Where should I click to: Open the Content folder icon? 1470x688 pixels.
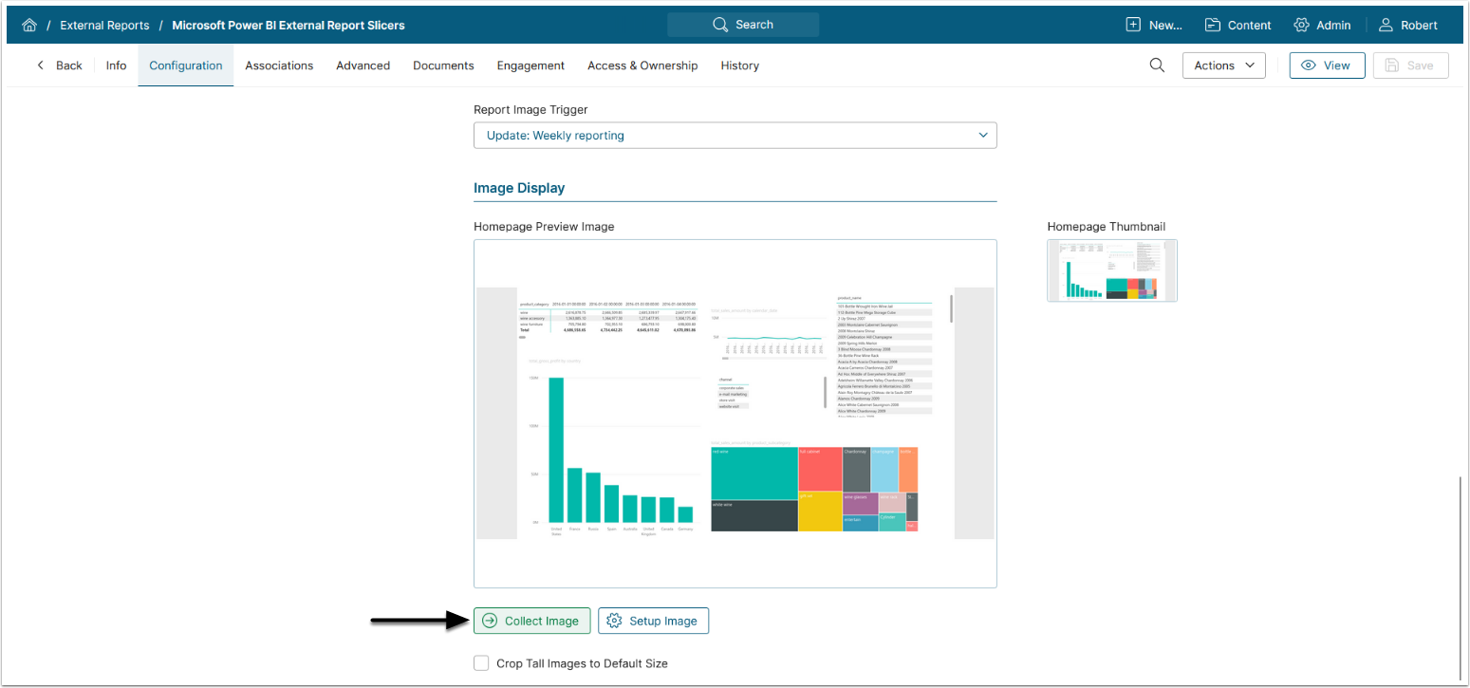tap(1213, 26)
